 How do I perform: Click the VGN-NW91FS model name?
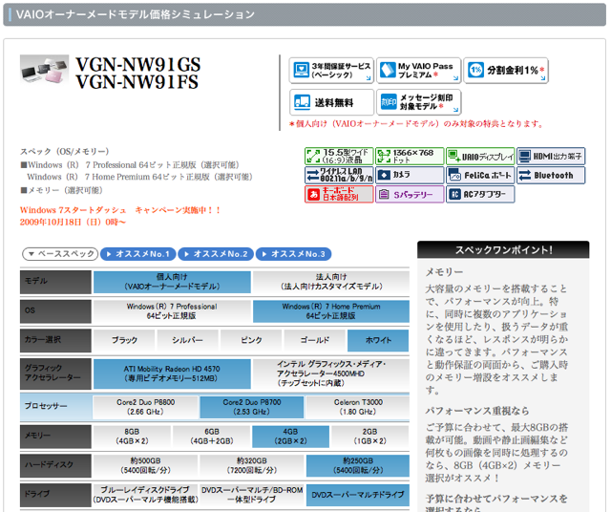[137, 82]
